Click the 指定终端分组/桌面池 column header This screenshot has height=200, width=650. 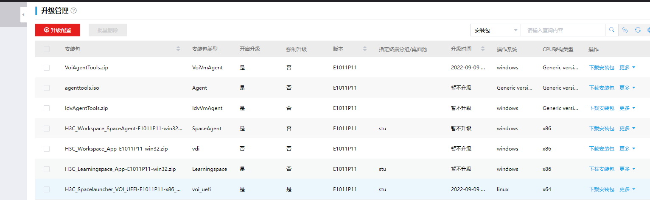click(x=403, y=49)
